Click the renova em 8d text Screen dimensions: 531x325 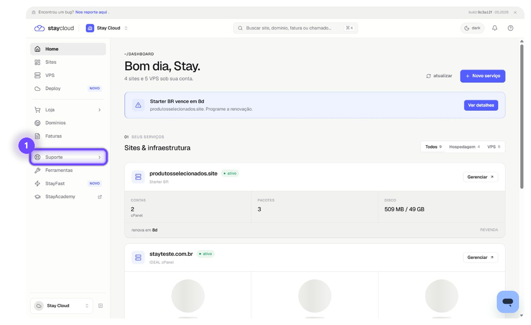click(144, 230)
